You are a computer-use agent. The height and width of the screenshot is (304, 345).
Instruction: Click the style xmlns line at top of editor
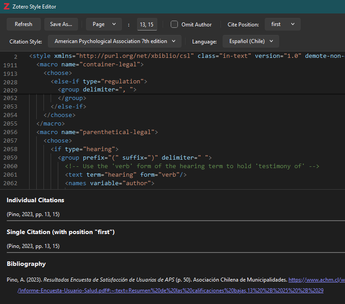point(187,56)
